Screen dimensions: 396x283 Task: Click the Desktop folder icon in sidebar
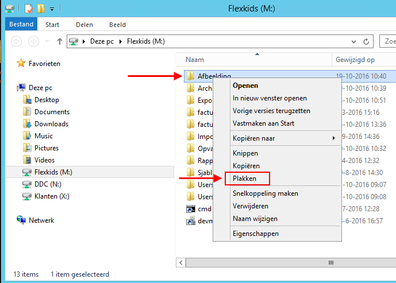(x=27, y=100)
